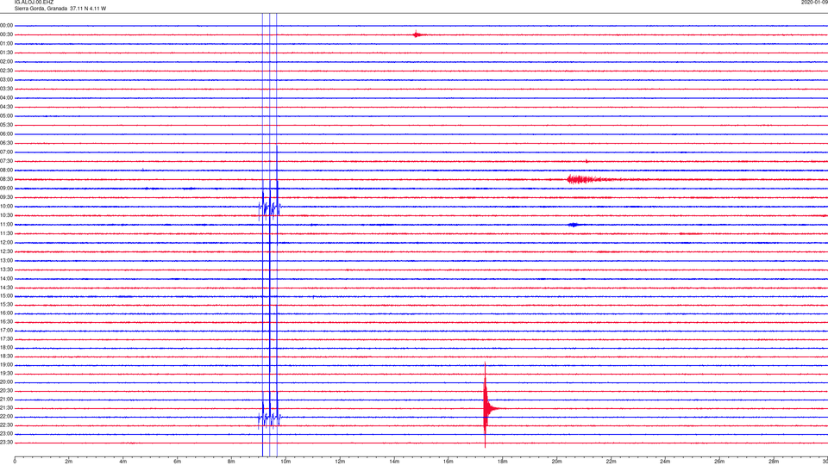Select the 10:00 trace time label
This screenshot has width=828, height=465.
[6, 207]
